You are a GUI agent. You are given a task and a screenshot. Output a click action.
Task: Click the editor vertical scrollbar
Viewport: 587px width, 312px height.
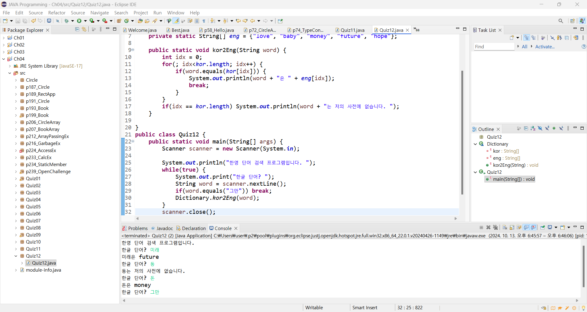pyautogui.click(x=462, y=133)
